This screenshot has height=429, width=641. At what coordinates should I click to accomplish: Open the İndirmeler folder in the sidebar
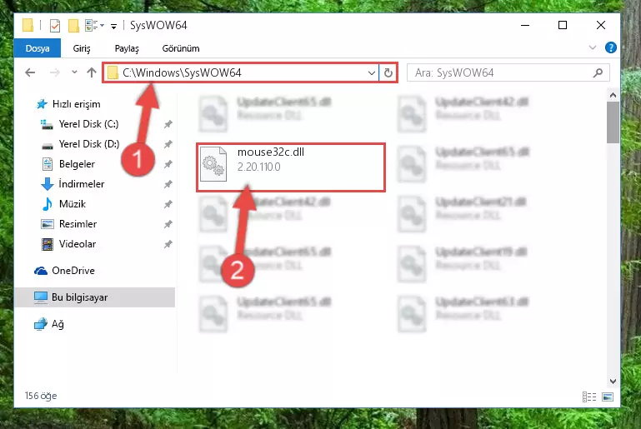[x=82, y=184]
